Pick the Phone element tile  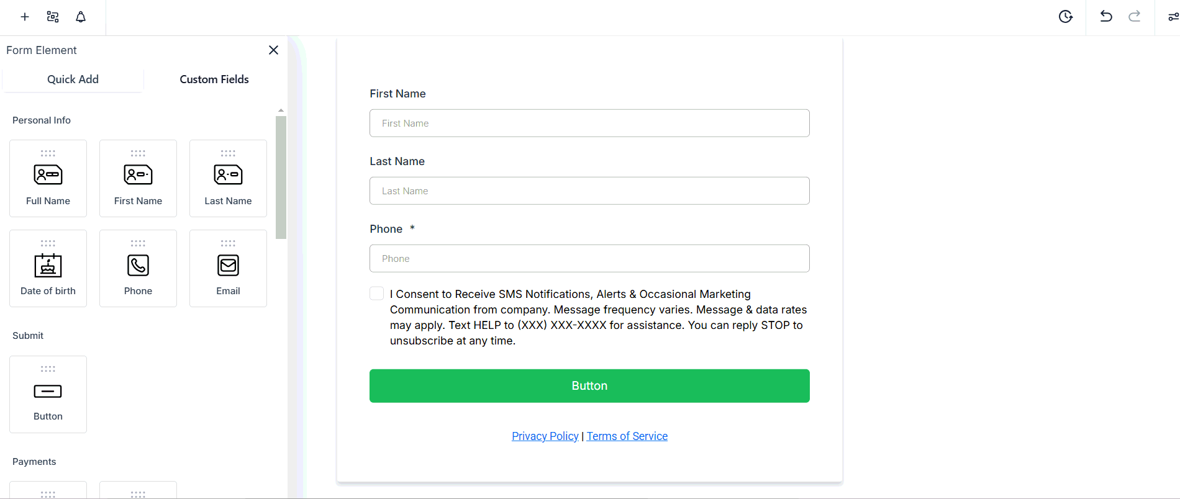[138, 268]
